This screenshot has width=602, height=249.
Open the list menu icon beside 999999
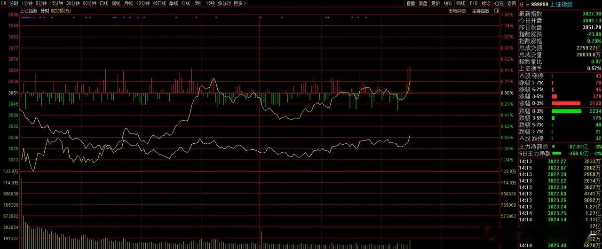click(527, 4)
